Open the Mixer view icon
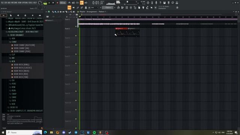Image resolution: width=240 pixels, height=135 pixels. click(131, 7)
